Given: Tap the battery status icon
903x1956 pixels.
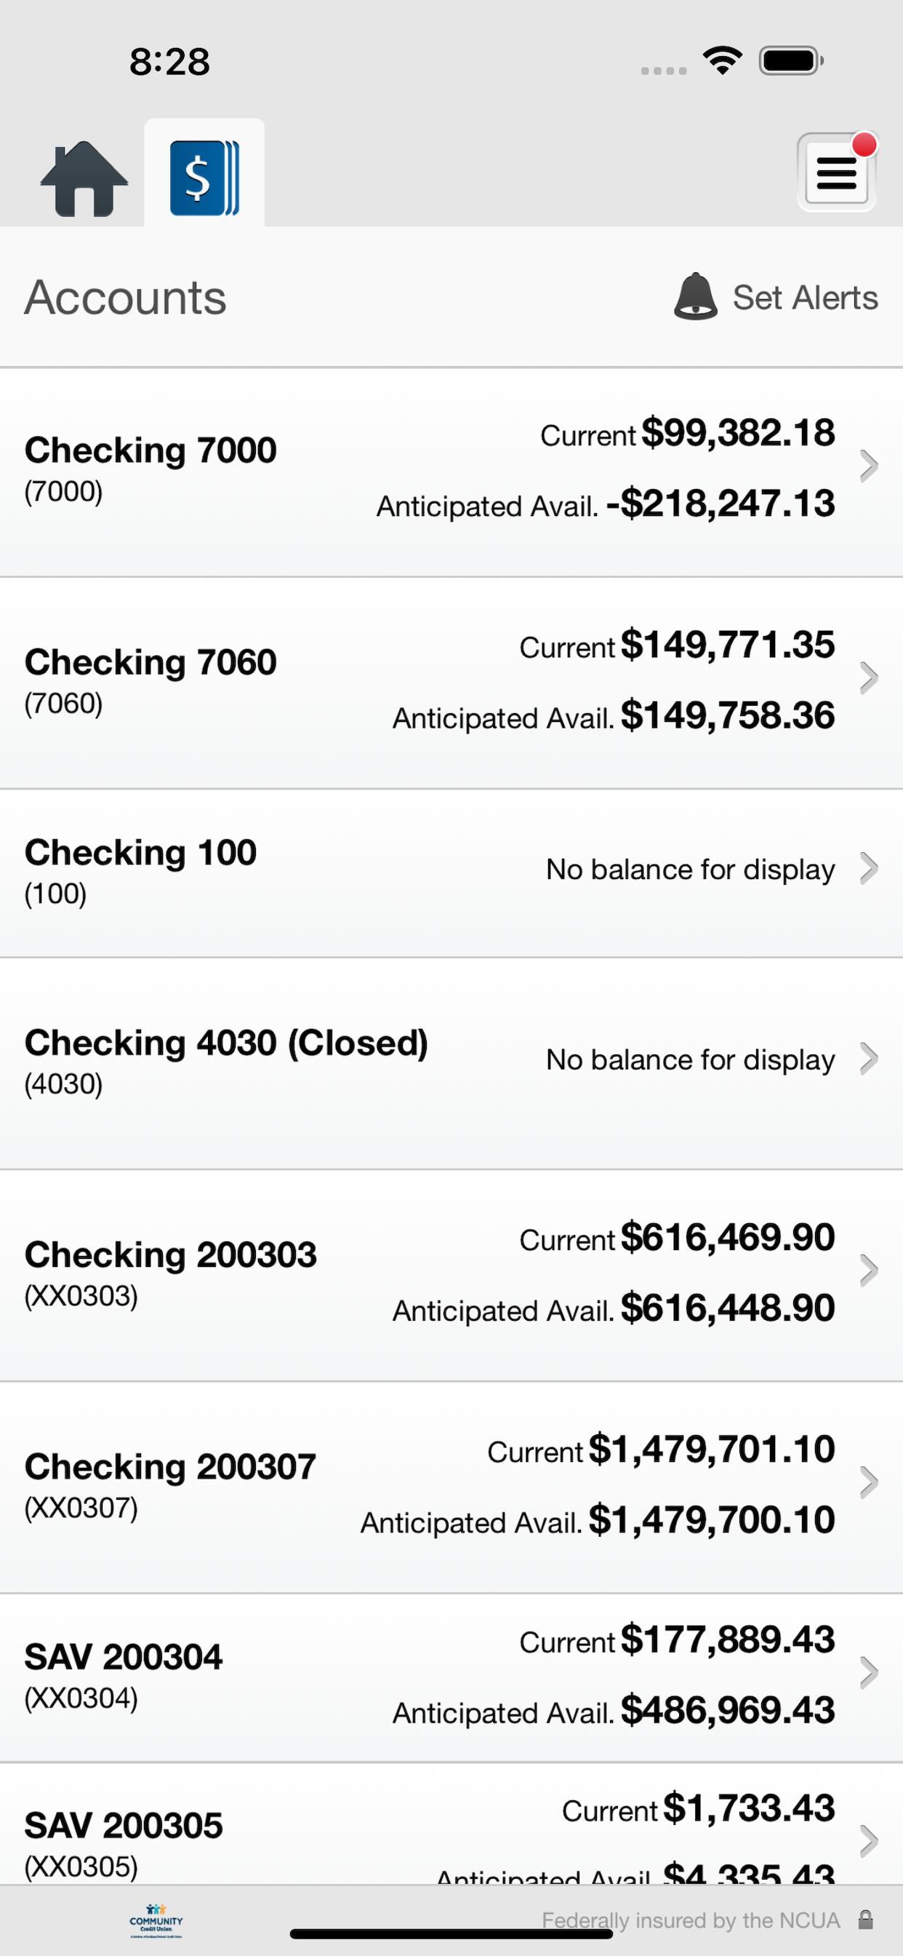Looking at the screenshot, I should (x=792, y=60).
